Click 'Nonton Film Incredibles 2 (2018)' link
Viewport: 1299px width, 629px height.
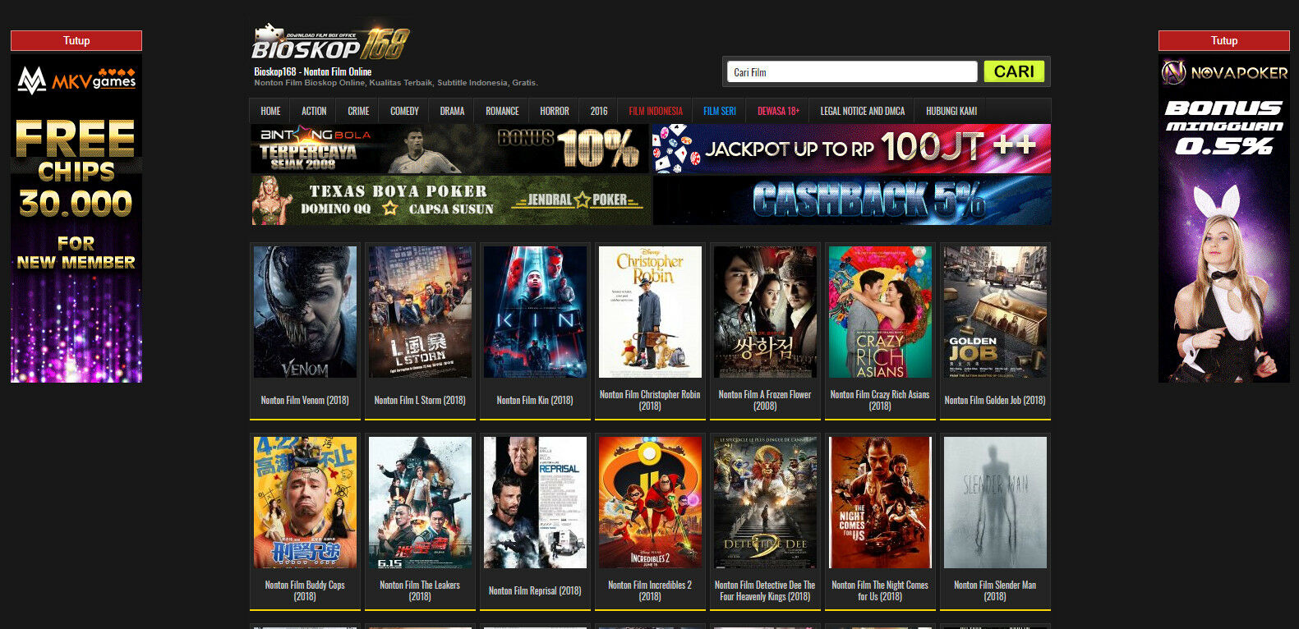pos(650,590)
